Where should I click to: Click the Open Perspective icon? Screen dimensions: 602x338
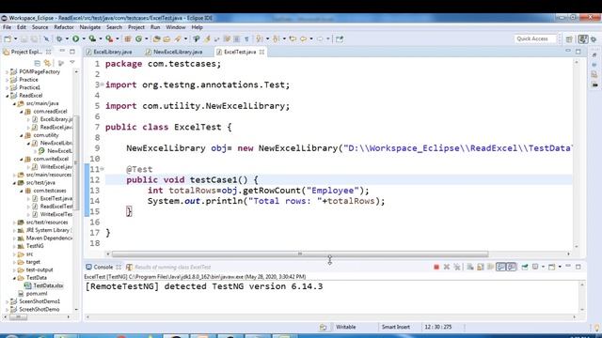[569, 39]
